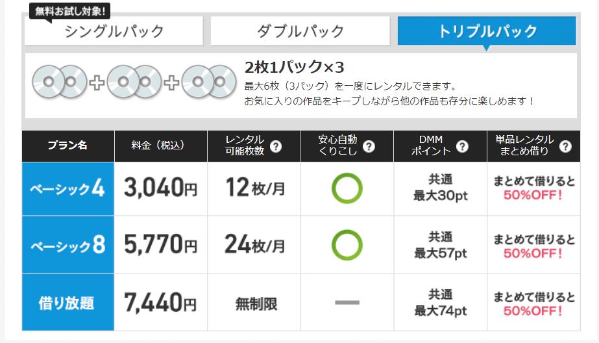Image resolution: width=599 pixels, height=343 pixels.
Task: Click the 無料お試し対象! badge
Action: pyautogui.click(x=70, y=11)
